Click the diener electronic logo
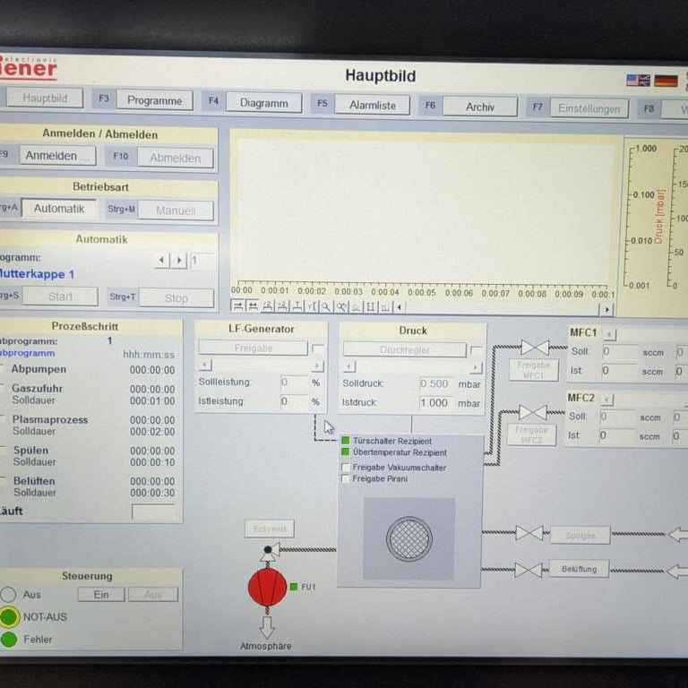Image resolution: width=688 pixels, height=688 pixels. pos(29,67)
